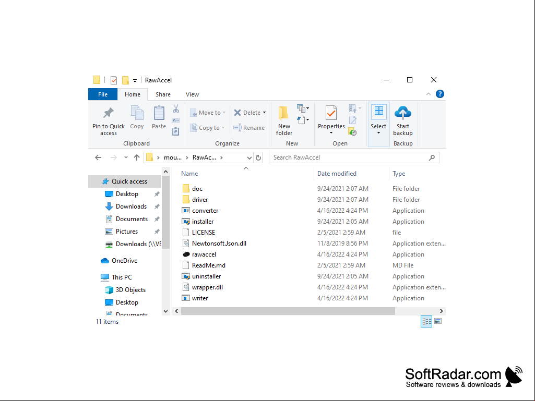The height and width of the screenshot is (401, 535).
Task: Select the installer application icon
Action: click(186, 222)
